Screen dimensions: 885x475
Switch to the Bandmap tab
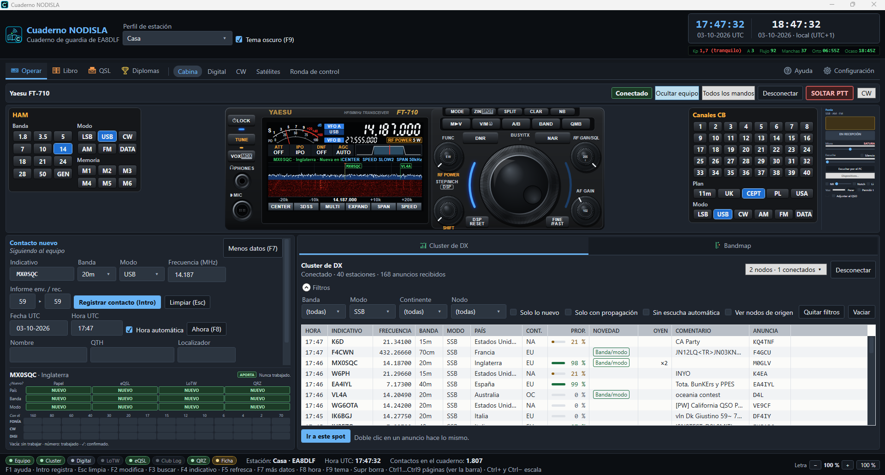(733, 246)
